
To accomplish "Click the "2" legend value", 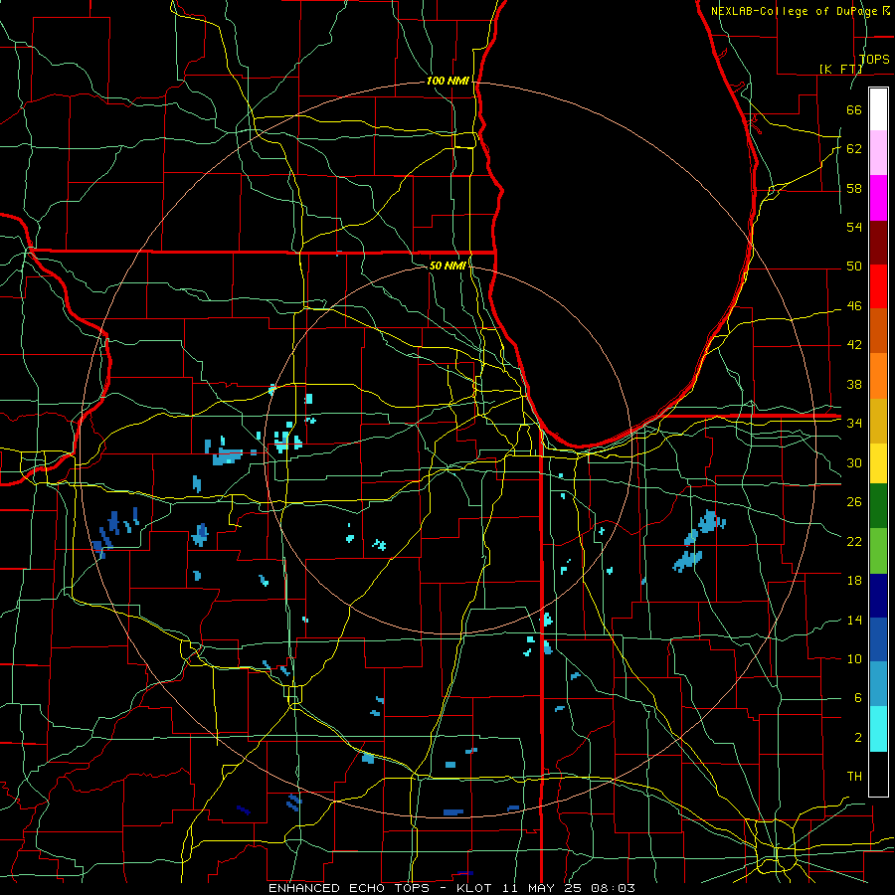I will pos(857,738).
